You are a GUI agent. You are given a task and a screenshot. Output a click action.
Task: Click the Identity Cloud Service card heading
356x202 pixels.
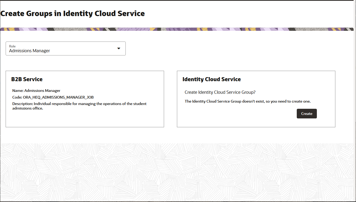tap(212, 79)
